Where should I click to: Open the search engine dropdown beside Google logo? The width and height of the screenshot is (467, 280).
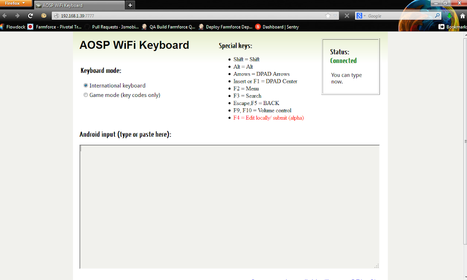click(364, 15)
